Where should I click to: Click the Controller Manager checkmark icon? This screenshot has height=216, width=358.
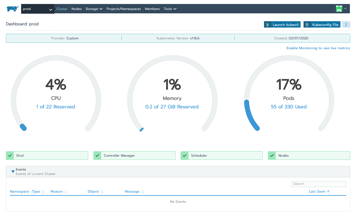97,155
